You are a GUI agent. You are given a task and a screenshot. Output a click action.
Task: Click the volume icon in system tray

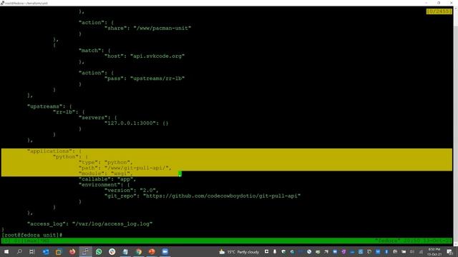412,252
